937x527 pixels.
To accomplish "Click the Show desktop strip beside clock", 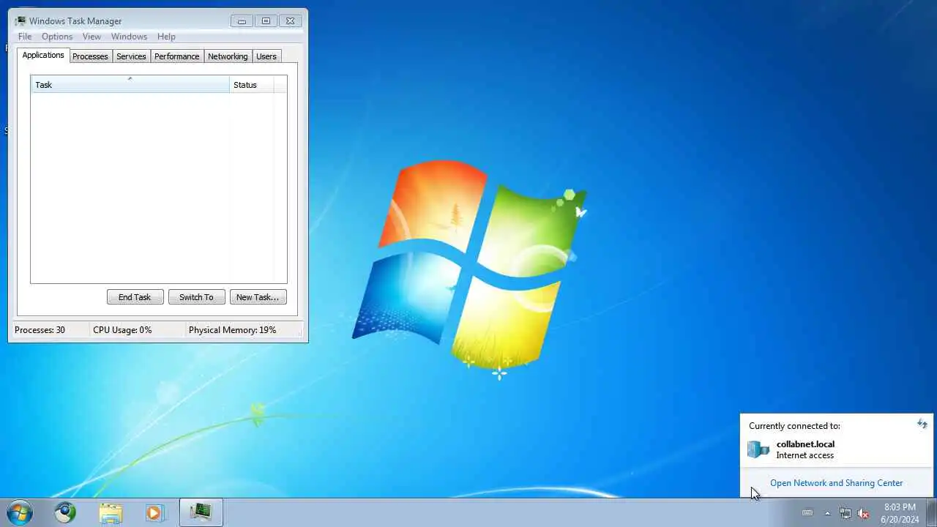I will click(931, 512).
